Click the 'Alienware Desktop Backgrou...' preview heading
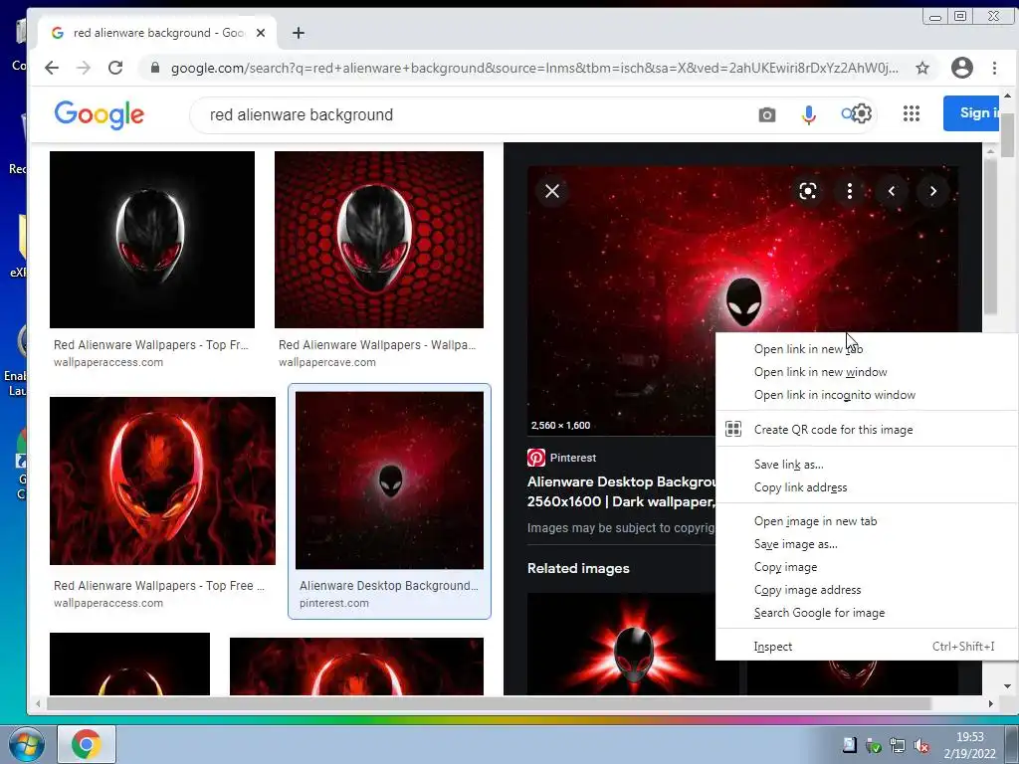This screenshot has height=764, width=1019. (621, 491)
